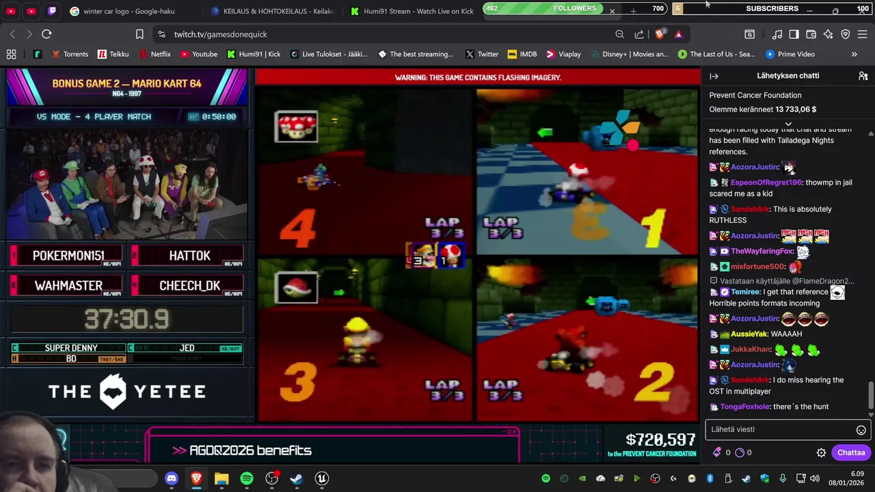Image resolution: width=875 pixels, height=492 pixels.
Task: Open Netflix bookmark
Action: coord(154,54)
